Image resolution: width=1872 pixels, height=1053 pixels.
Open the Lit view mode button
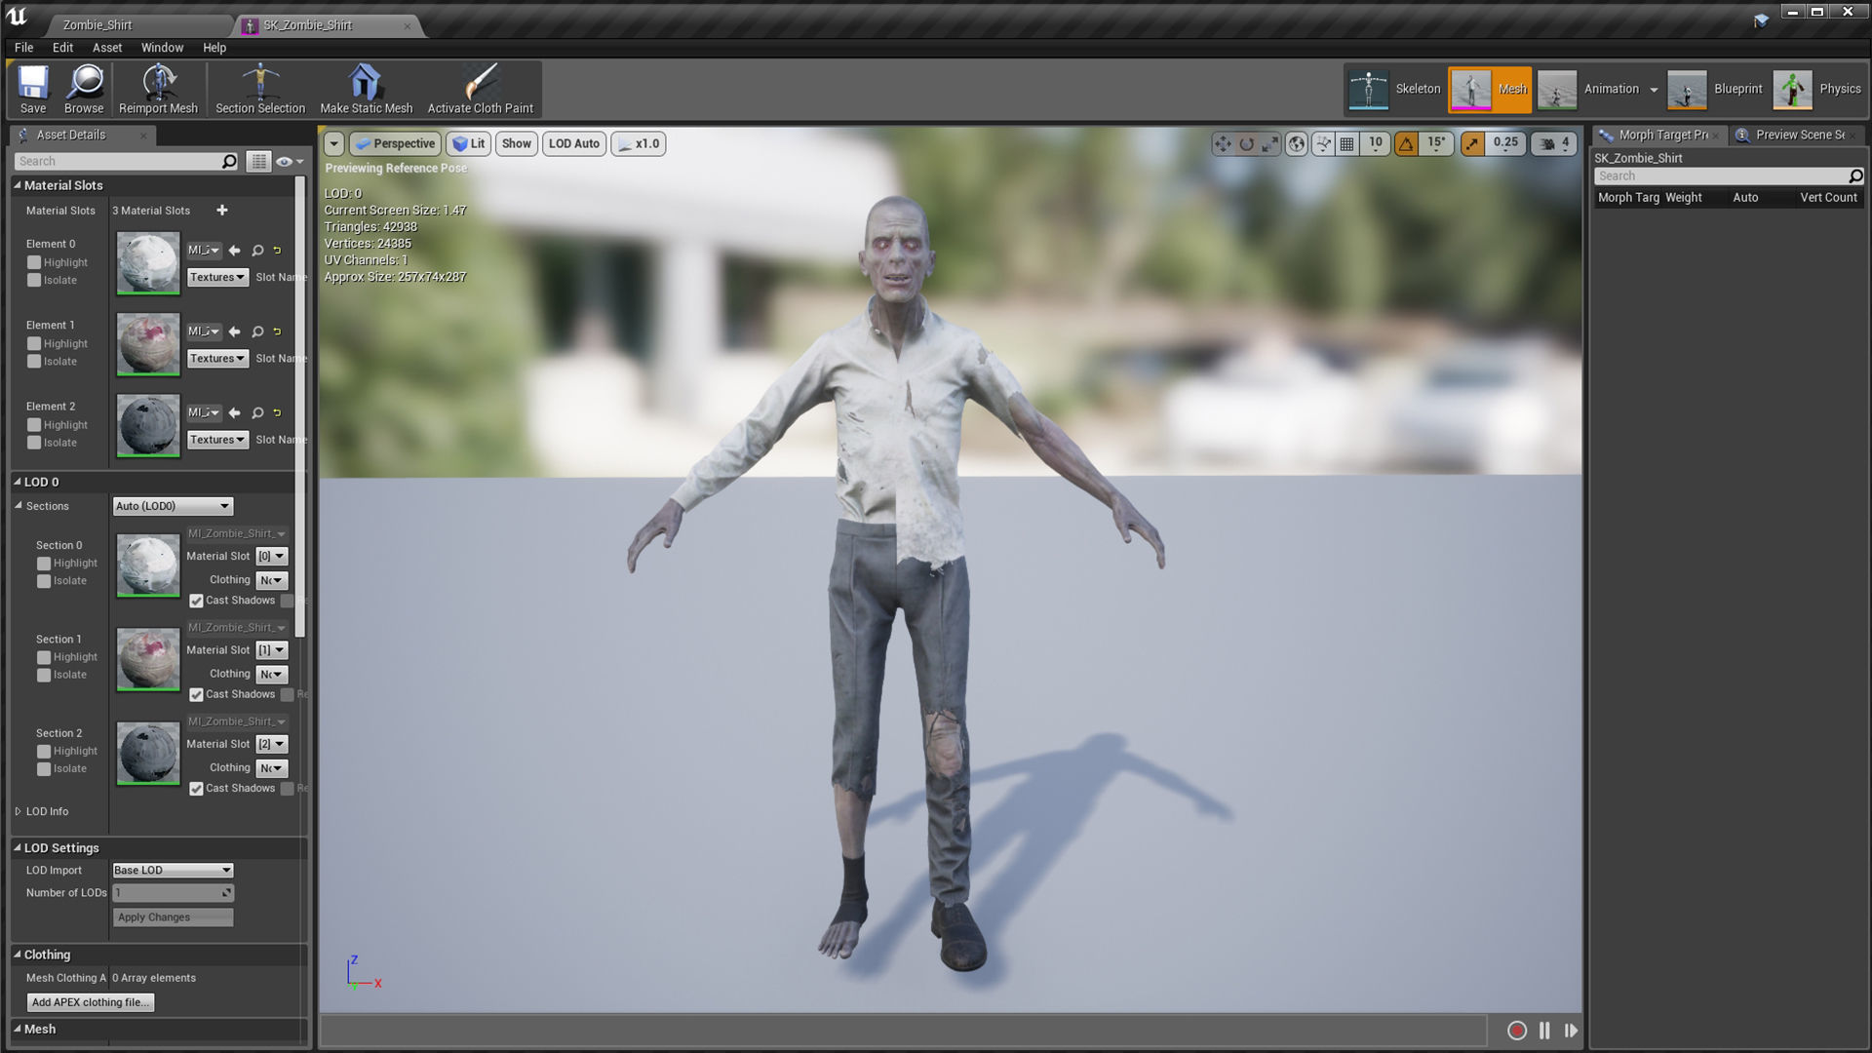468,144
